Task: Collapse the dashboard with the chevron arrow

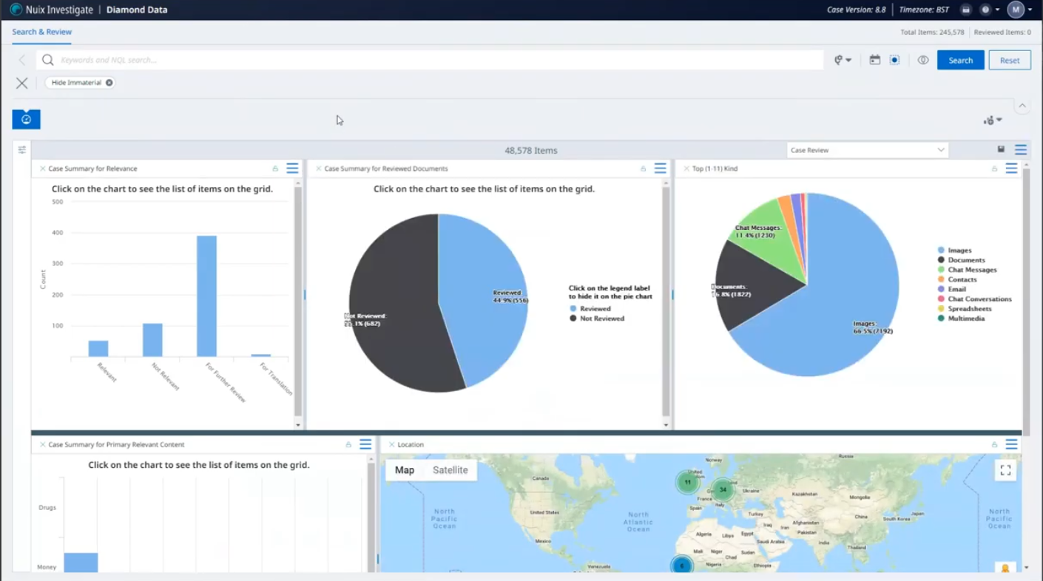Action: pos(1022,106)
